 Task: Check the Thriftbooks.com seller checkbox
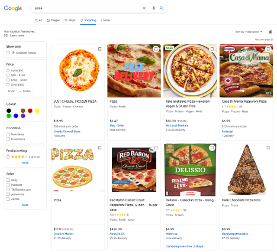[8, 189]
